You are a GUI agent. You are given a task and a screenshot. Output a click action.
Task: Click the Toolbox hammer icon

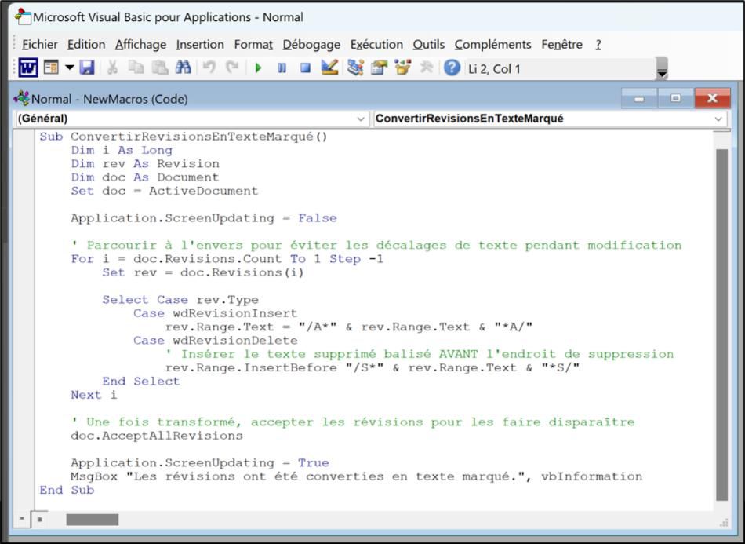(x=427, y=68)
